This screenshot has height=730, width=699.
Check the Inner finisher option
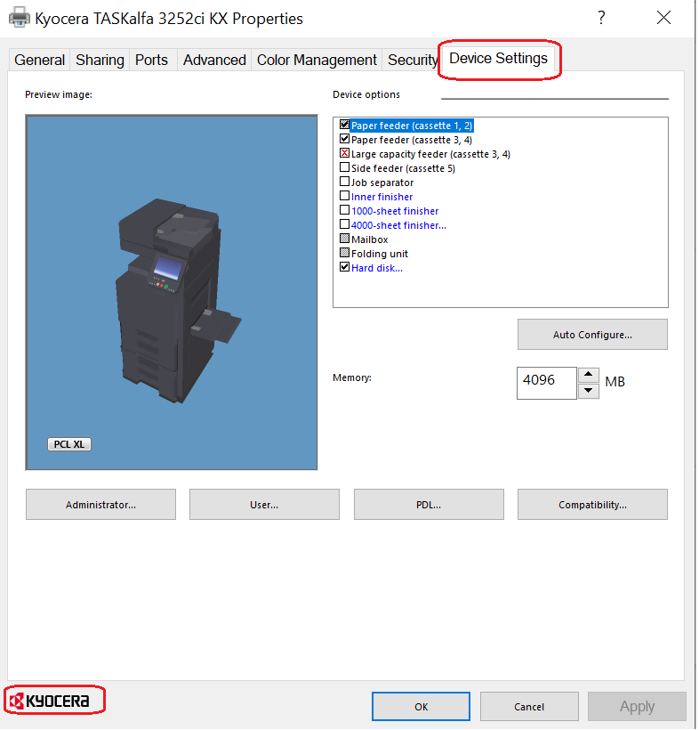pos(345,197)
